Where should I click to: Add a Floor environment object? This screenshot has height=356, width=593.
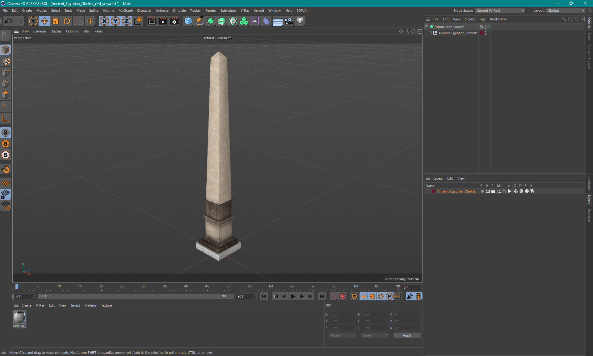click(x=278, y=21)
